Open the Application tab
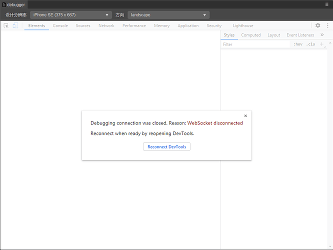This screenshot has height=250, width=333. [x=188, y=25]
